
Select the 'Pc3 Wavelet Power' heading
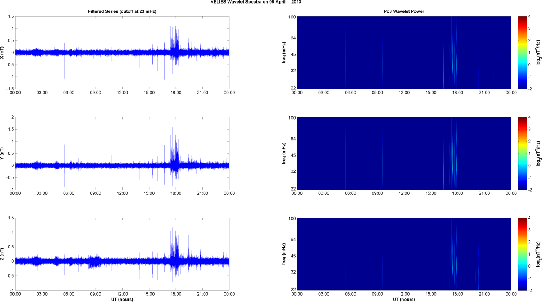[404, 11]
